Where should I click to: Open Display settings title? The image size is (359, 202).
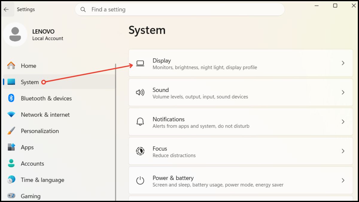coord(162,60)
